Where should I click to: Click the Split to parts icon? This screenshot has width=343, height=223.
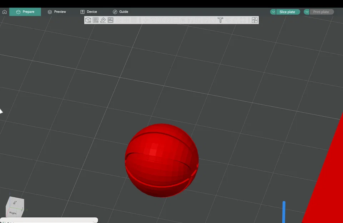[x=126, y=20]
